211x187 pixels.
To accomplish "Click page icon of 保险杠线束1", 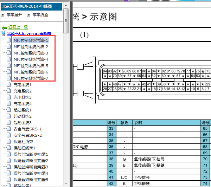I will 9,148.
